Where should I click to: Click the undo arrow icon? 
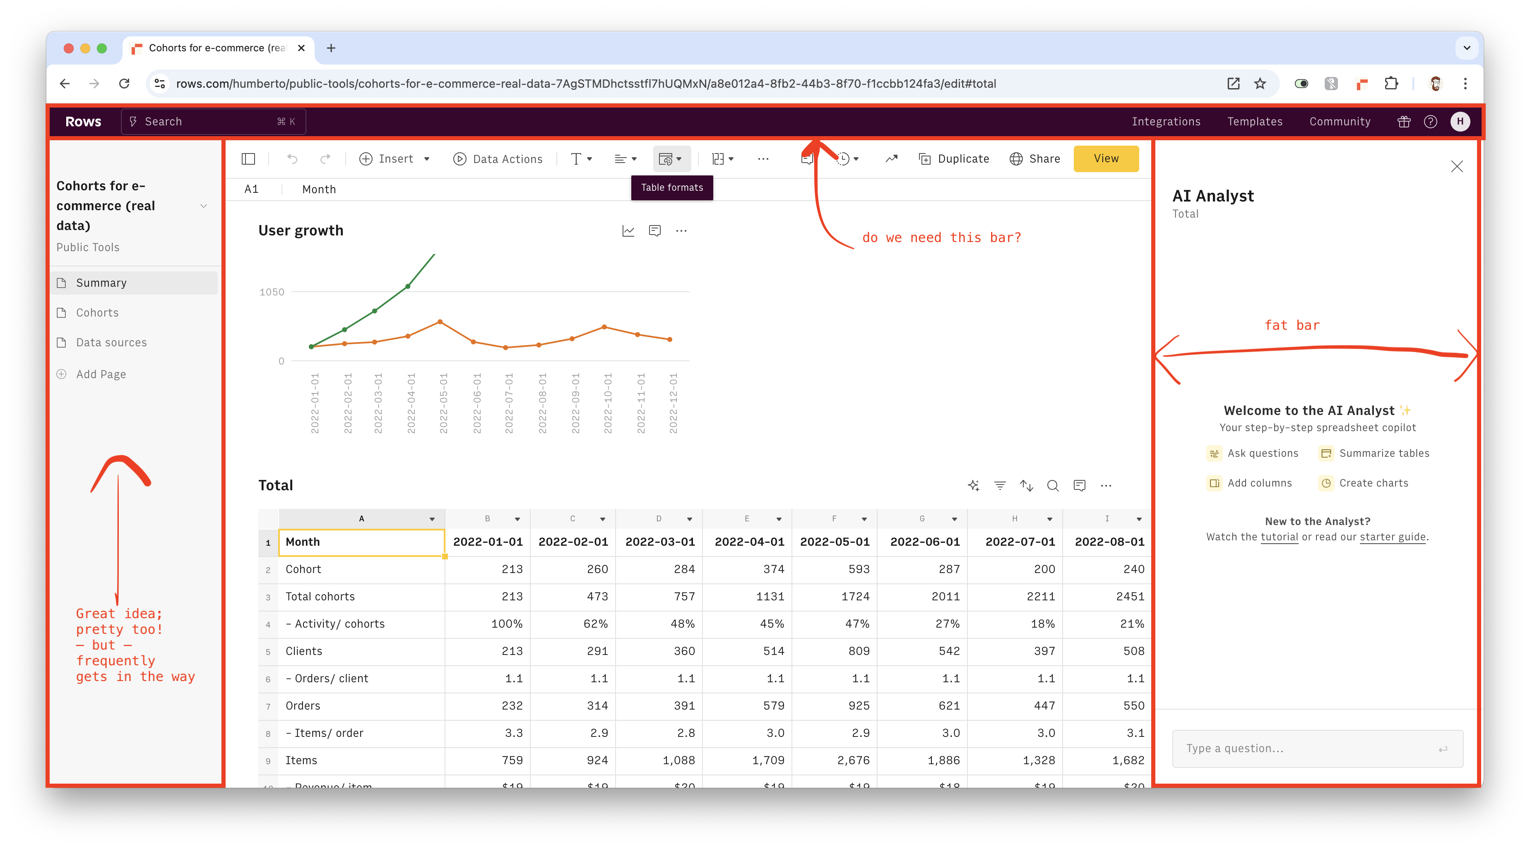pyautogui.click(x=292, y=159)
